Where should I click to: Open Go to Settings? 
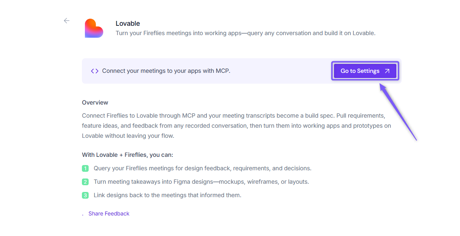point(365,71)
